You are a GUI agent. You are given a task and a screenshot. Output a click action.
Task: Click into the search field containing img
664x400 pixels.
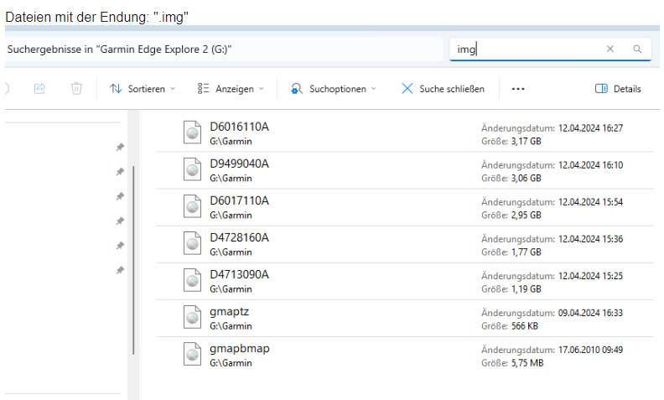click(528, 49)
